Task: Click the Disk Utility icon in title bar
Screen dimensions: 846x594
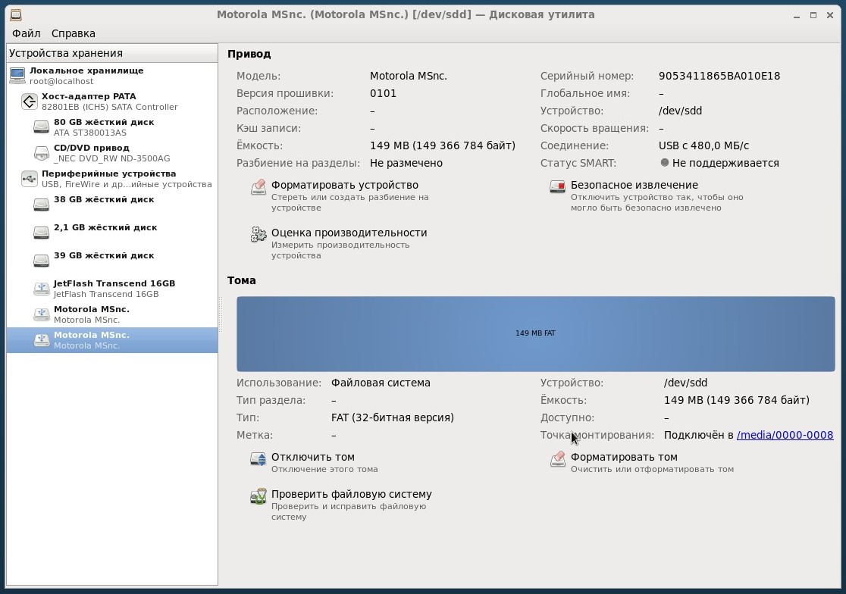Action: coord(16,14)
